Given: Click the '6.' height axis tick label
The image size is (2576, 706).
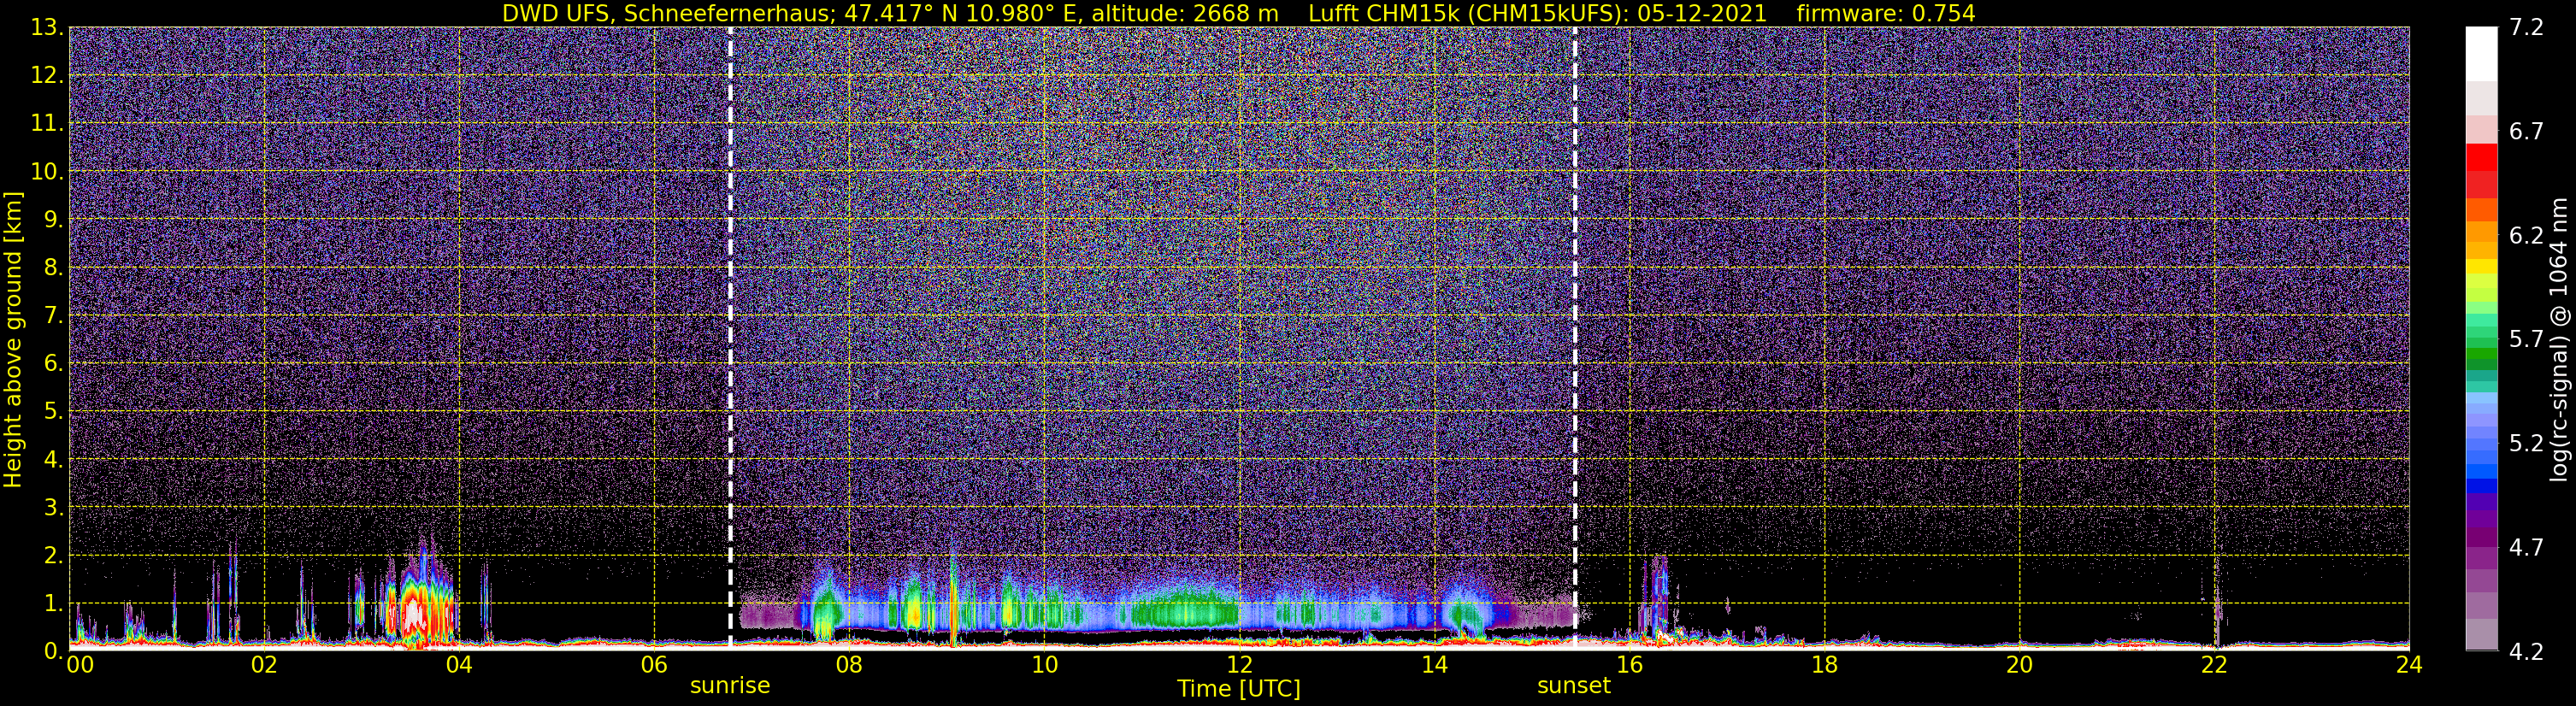Looking at the screenshot, I should click(53, 364).
